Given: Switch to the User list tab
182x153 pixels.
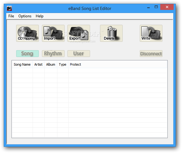Looking at the screenshot, I should [x=79, y=54].
